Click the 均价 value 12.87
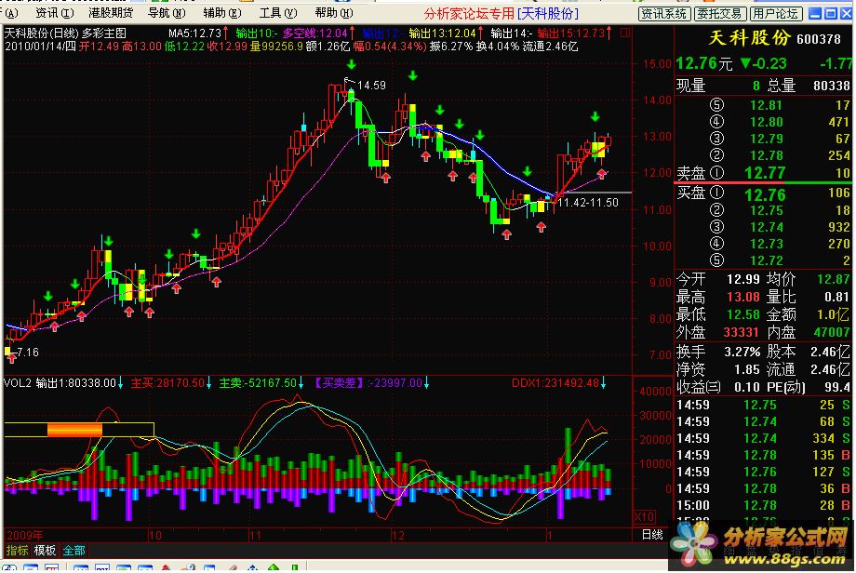 point(833,279)
